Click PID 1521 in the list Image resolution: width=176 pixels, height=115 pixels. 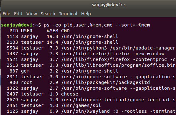point(12,59)
